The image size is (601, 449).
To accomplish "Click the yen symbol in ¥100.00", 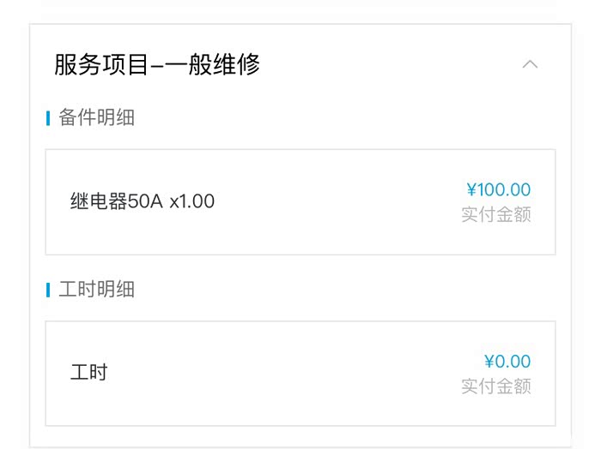I will point(471,189).
